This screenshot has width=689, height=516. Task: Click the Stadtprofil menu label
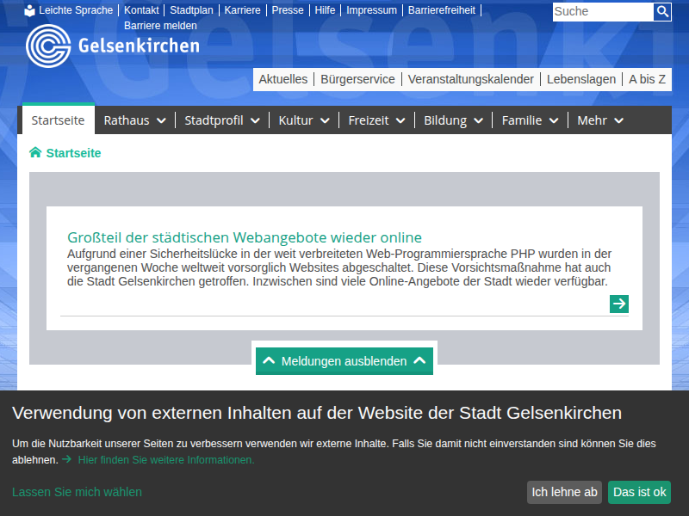click(x=214, y=120)
